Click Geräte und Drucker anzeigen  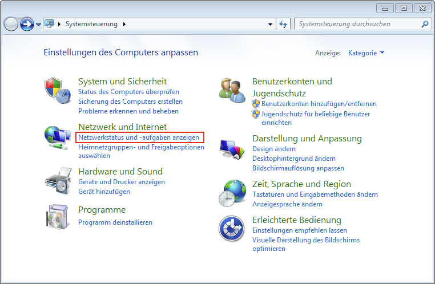[122, 182]
